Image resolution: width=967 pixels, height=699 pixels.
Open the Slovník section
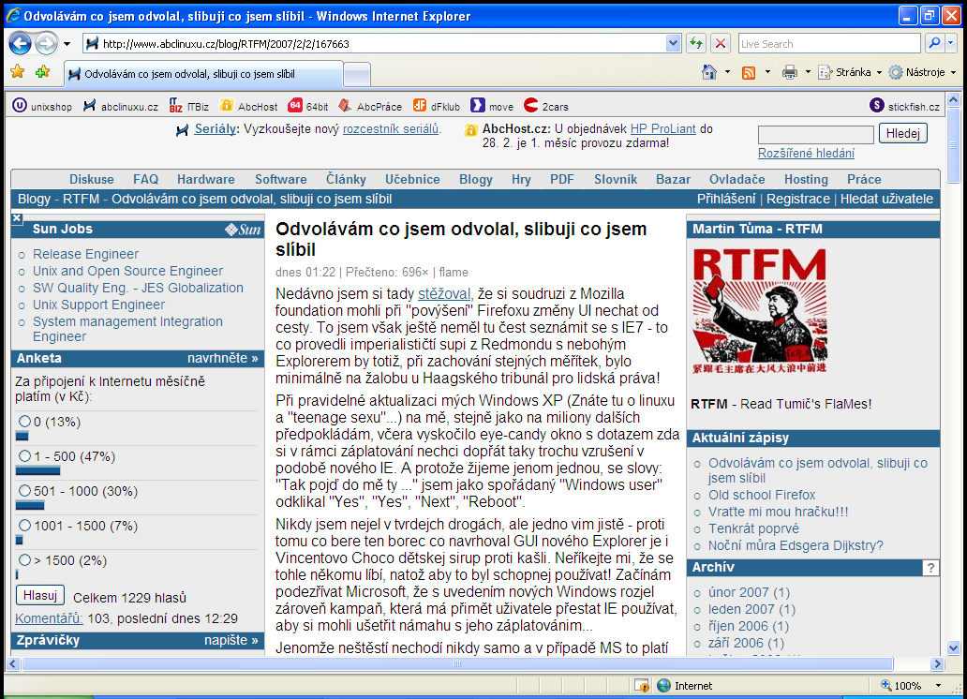coord(615,179)
